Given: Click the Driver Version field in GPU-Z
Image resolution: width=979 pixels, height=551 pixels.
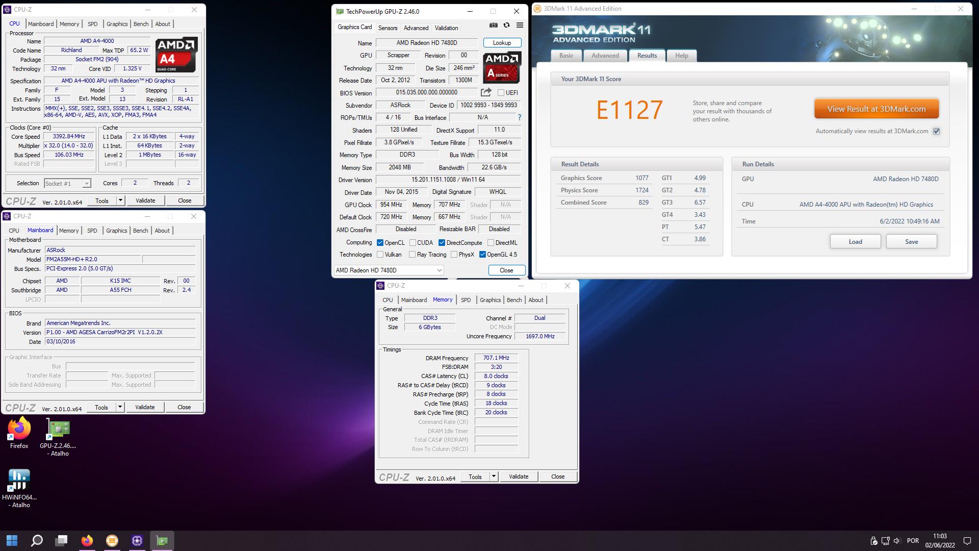Looking at the screenshot, I should point(448,180).
